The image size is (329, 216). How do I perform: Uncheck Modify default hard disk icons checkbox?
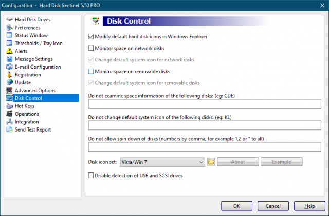coord(92,37)
